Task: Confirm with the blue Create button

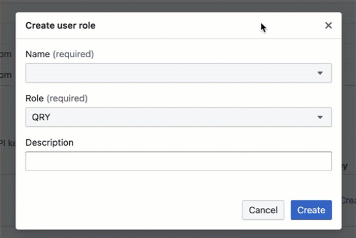Action: tap(311, 210)
